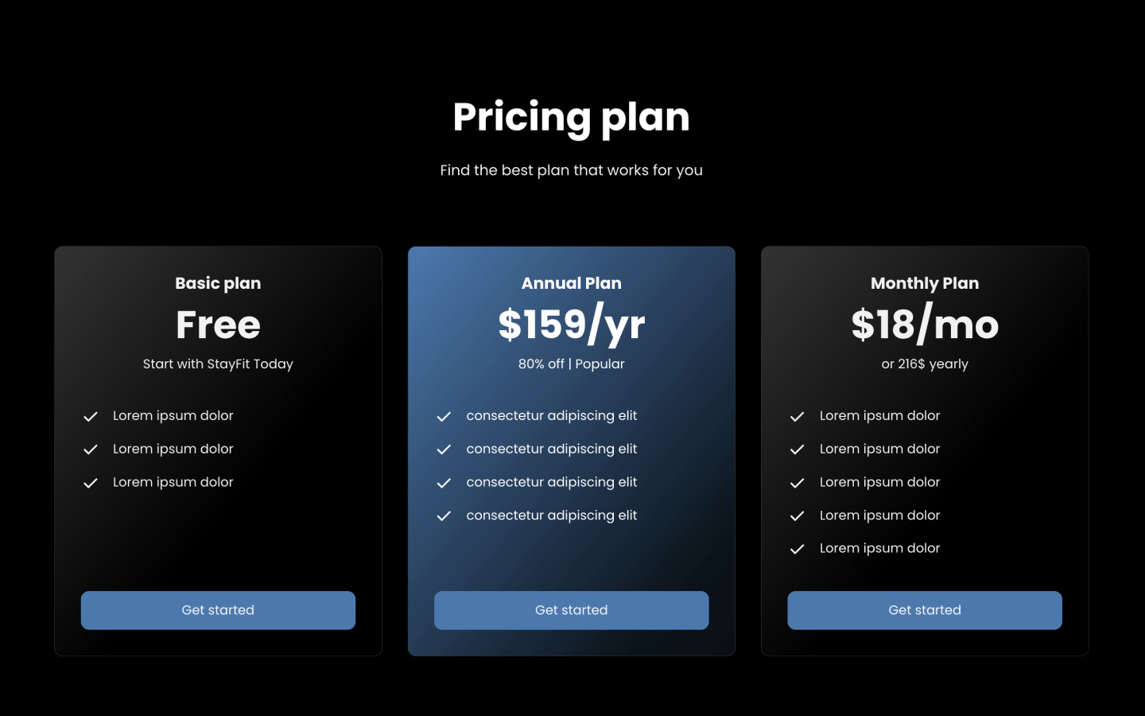1145x716 pixels.
Task: Click the "Pricing plan" main heading
Action: [x=571, y=117]
